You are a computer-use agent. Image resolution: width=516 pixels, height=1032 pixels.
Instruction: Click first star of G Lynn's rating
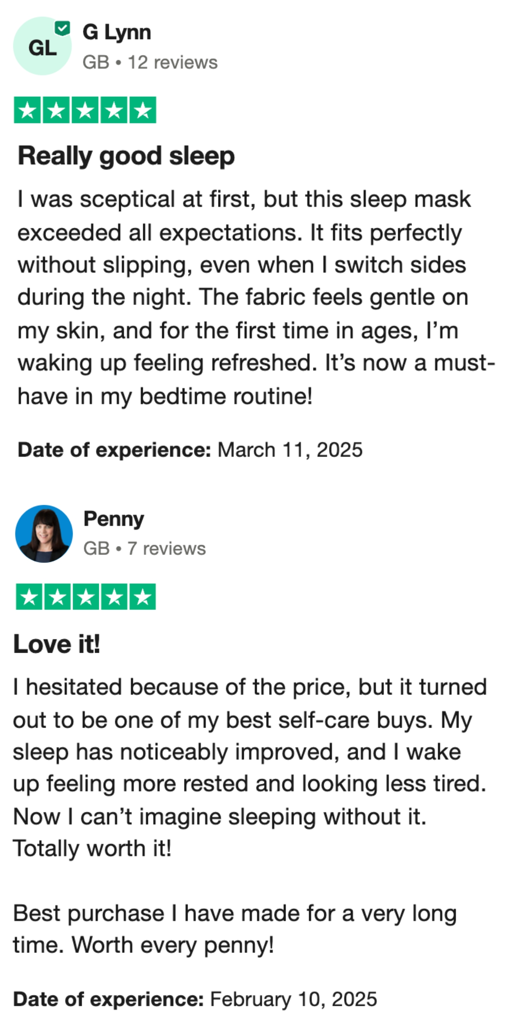(28, 110)
